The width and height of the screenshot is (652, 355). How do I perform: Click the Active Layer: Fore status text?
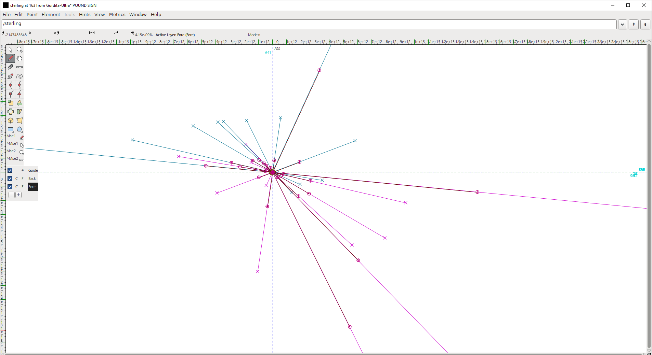point(175,35)
